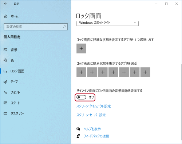The image size is (182, 144).
Task: Click the feedback person icon
Action: [x=78, y=136]
